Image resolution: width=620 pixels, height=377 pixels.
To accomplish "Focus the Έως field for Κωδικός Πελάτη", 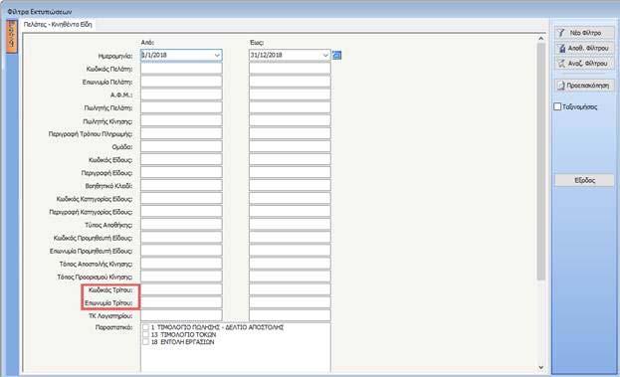I will (x=290, y=69).
